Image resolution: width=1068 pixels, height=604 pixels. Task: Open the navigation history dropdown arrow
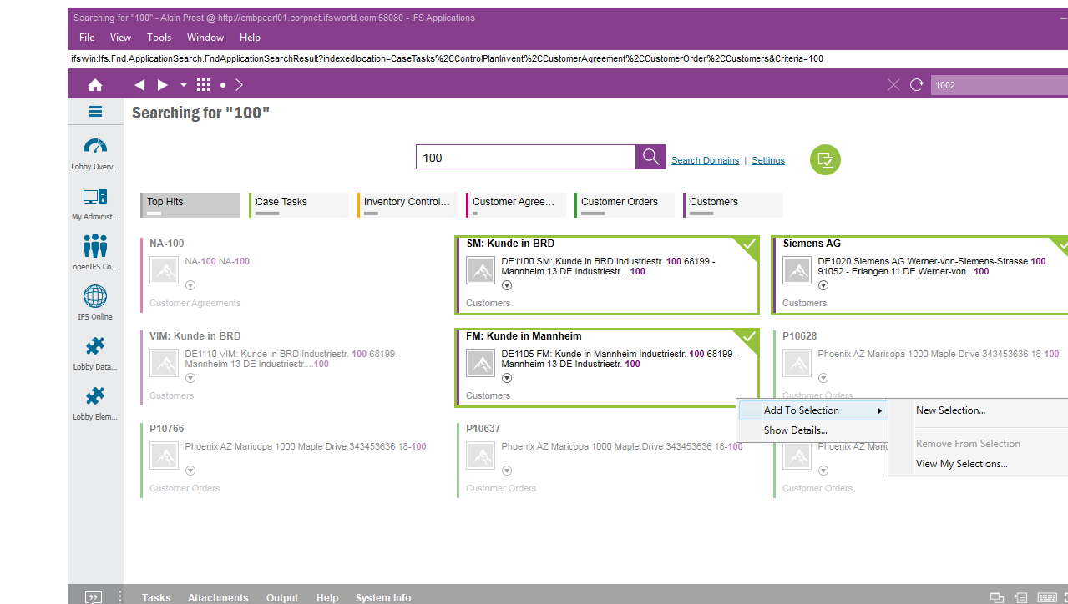pyautogui.click(x=184, y=85)
